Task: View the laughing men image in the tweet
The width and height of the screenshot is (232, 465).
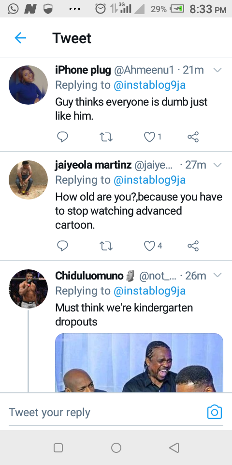Action: tap(139, 363)
